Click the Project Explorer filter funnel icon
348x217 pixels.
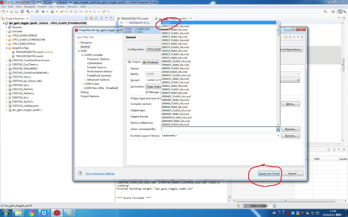(x=96, y=19)
